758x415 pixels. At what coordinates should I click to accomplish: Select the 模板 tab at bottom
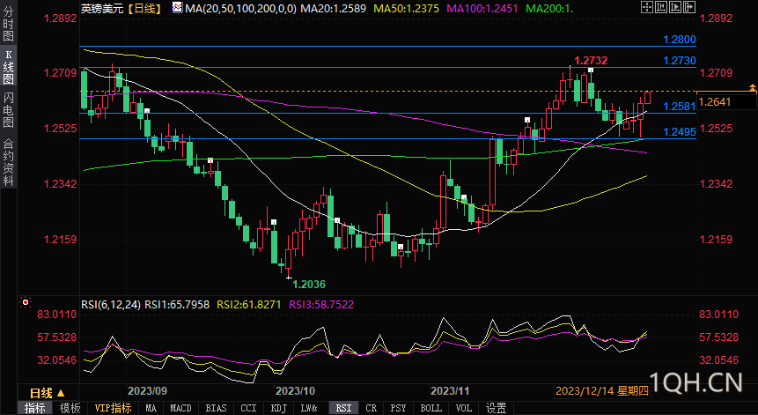click(70, 408)
